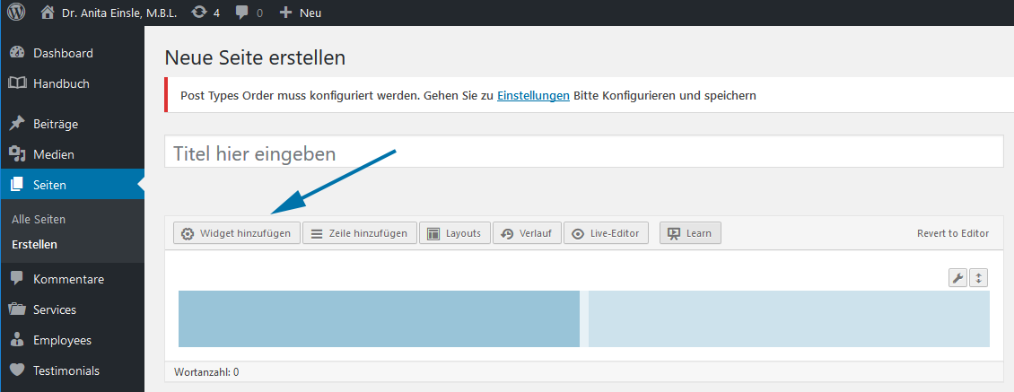
Task: Click Neu in the admin bar
Action: point(310,13)
